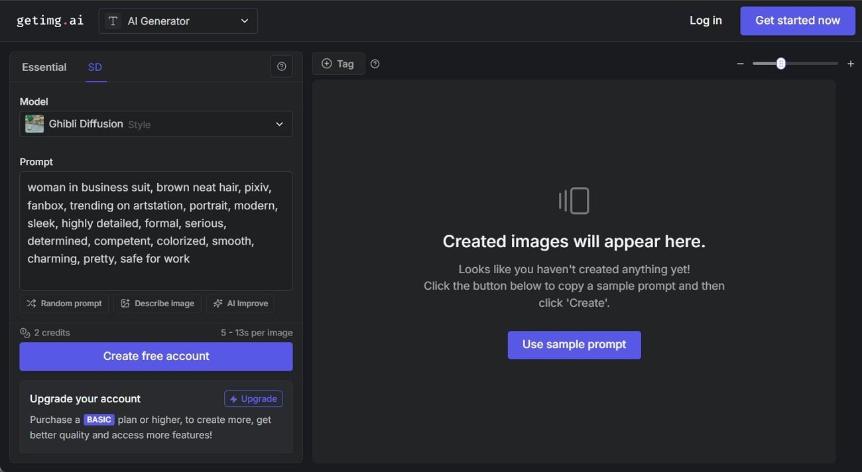
Task: Click the minus zoom-out icon
Action: point(740,64)
